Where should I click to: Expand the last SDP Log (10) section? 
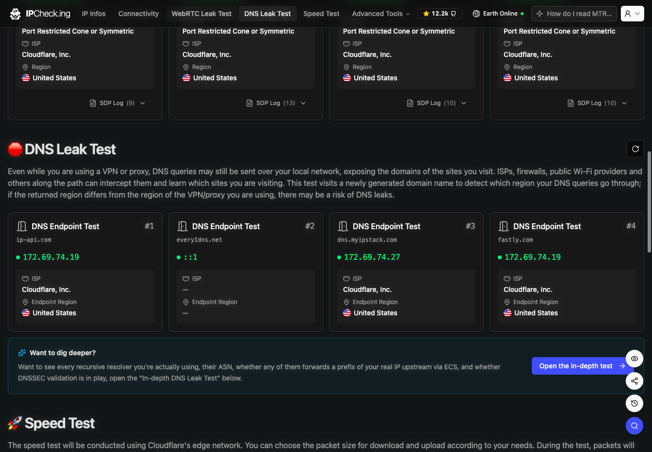tap(598, 103)
